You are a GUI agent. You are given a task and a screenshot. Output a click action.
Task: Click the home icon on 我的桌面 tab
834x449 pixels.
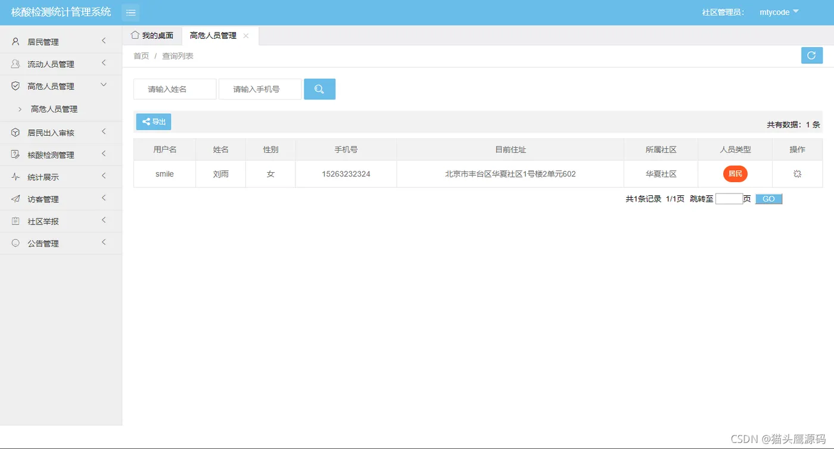135,35
